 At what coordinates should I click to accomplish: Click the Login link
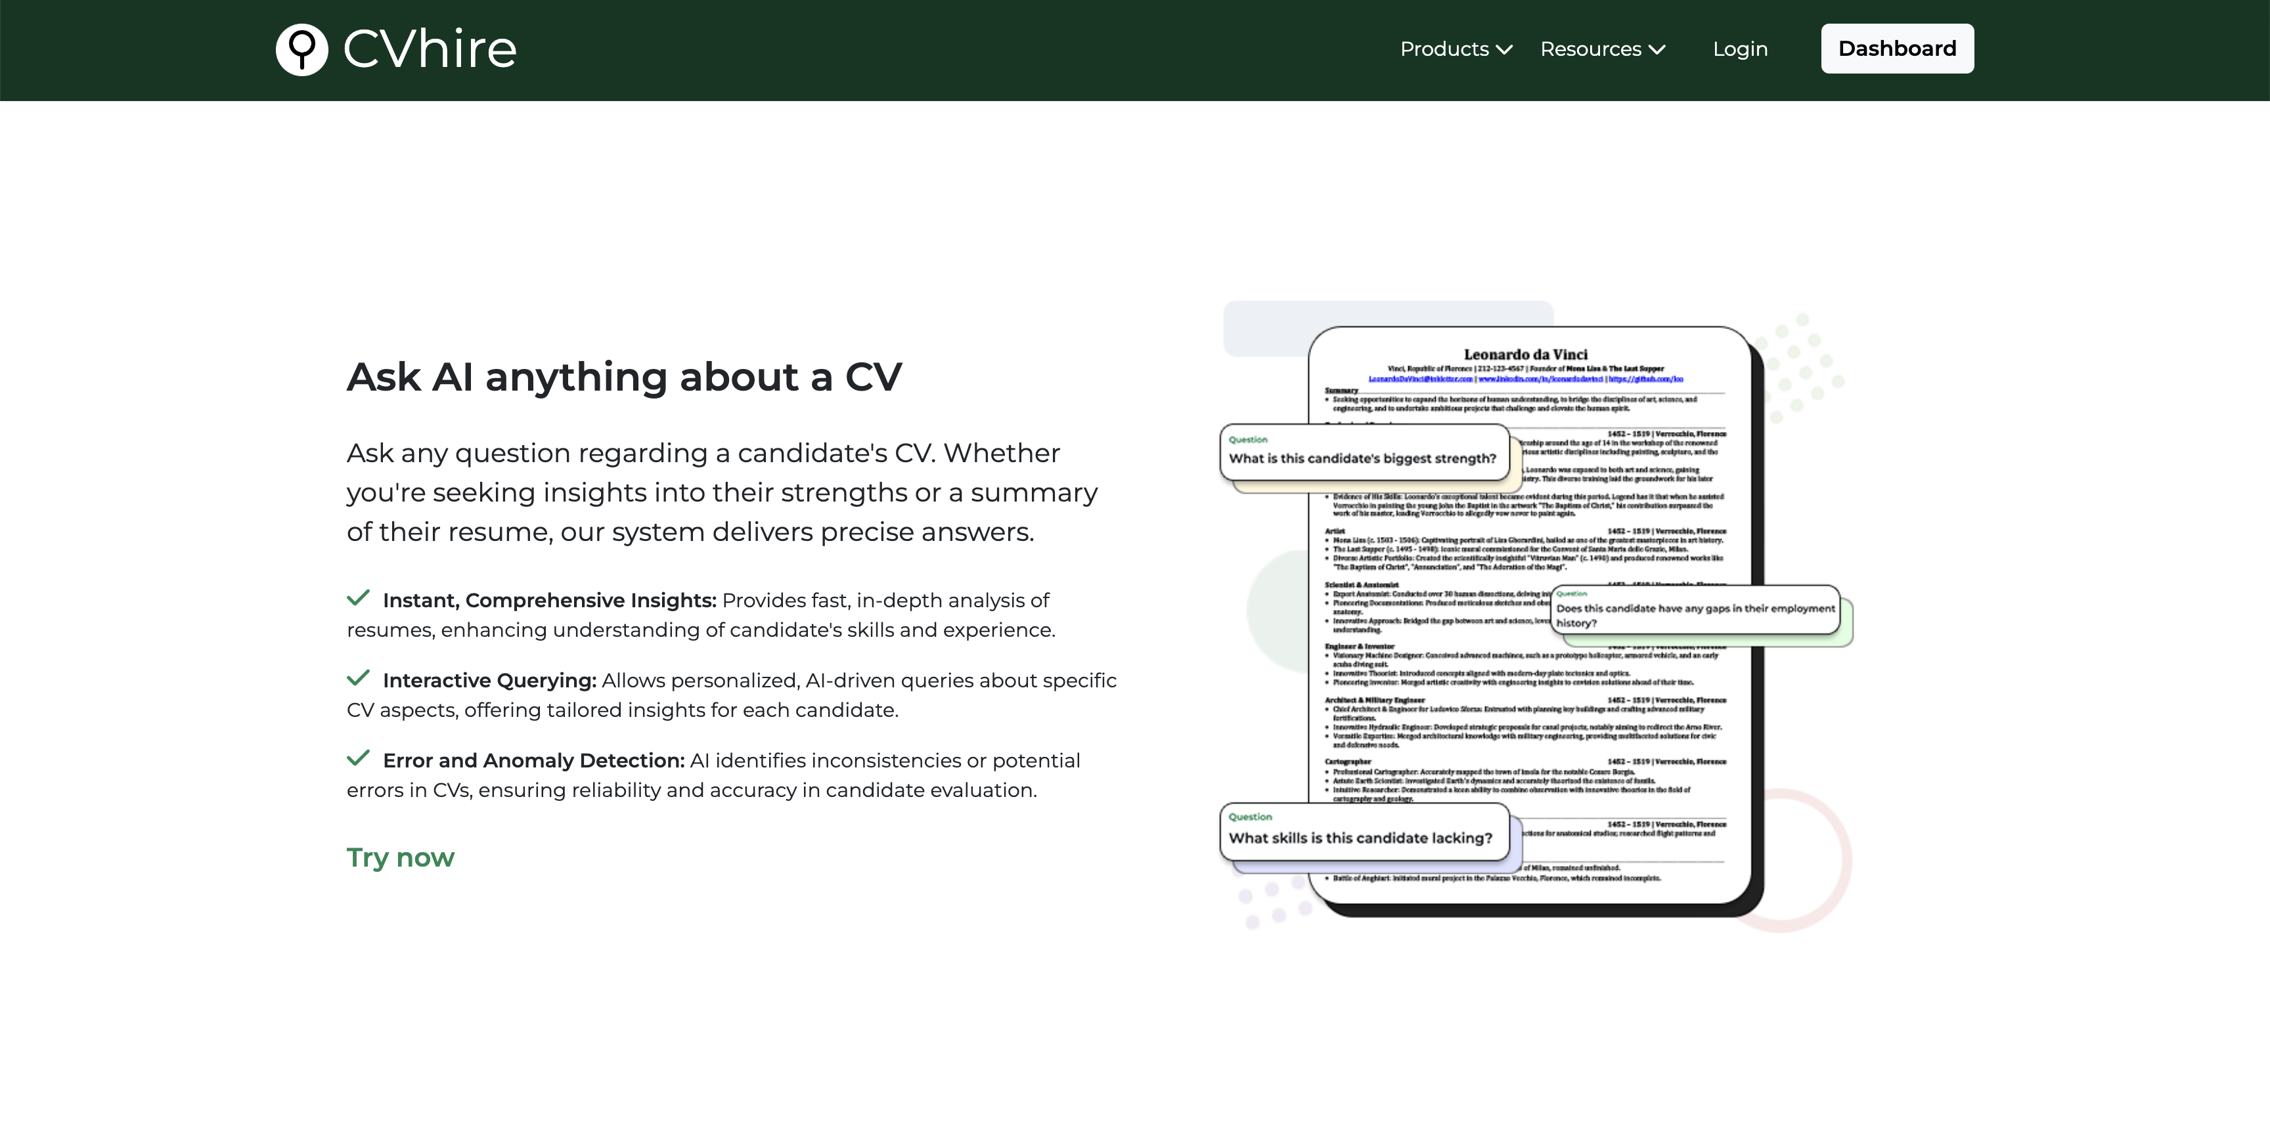(1739, 49)
